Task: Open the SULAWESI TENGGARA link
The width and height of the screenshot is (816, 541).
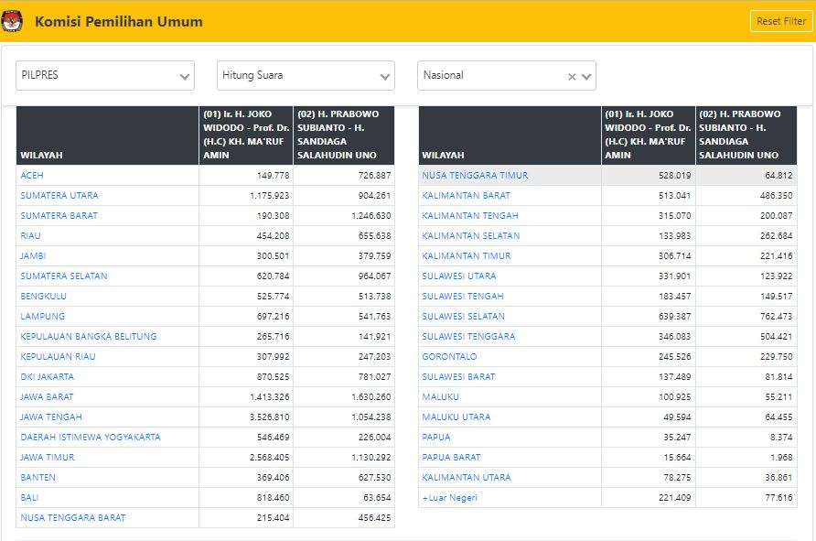Action: 468,336
